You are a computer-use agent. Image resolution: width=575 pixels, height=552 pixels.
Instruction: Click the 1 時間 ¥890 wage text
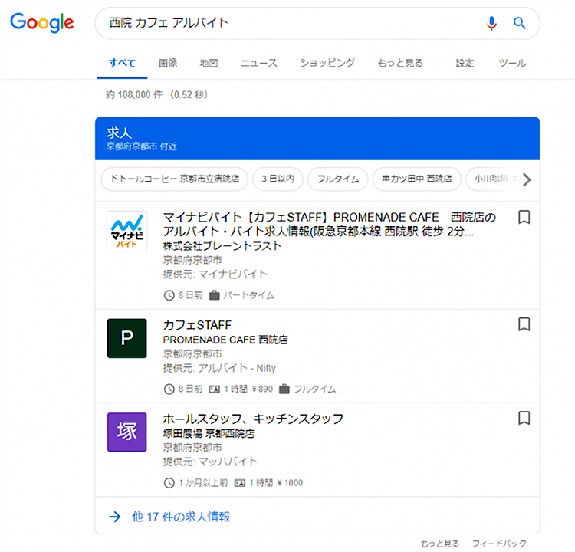248,389
